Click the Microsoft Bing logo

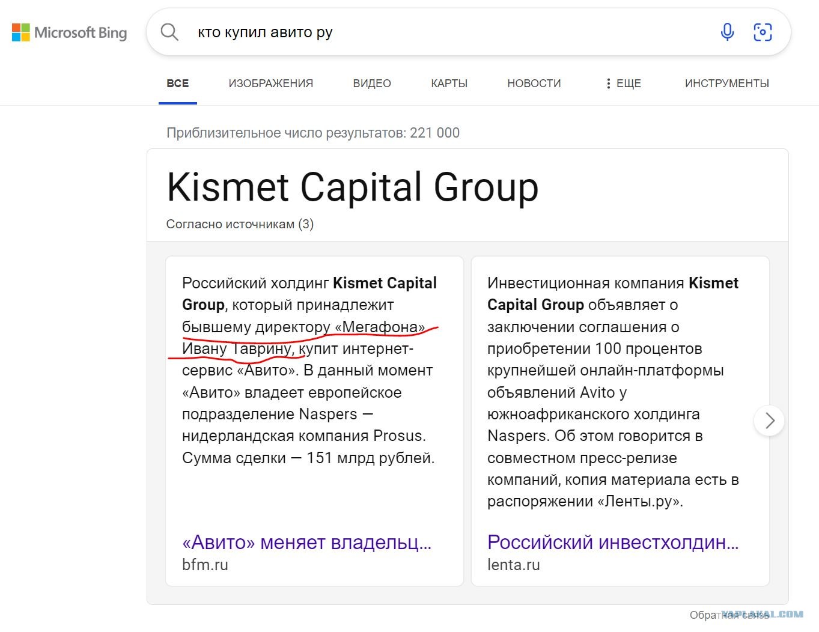click(x=70, y=32)
